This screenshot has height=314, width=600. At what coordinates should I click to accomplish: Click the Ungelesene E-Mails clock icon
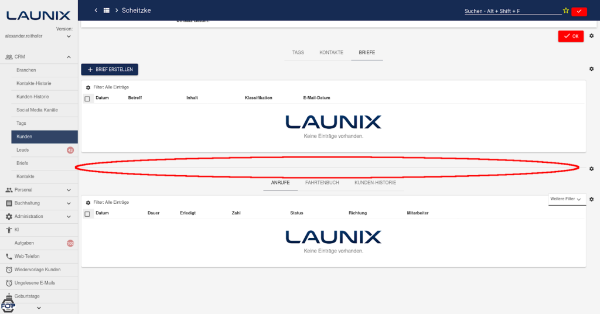(x=9, y=284)
